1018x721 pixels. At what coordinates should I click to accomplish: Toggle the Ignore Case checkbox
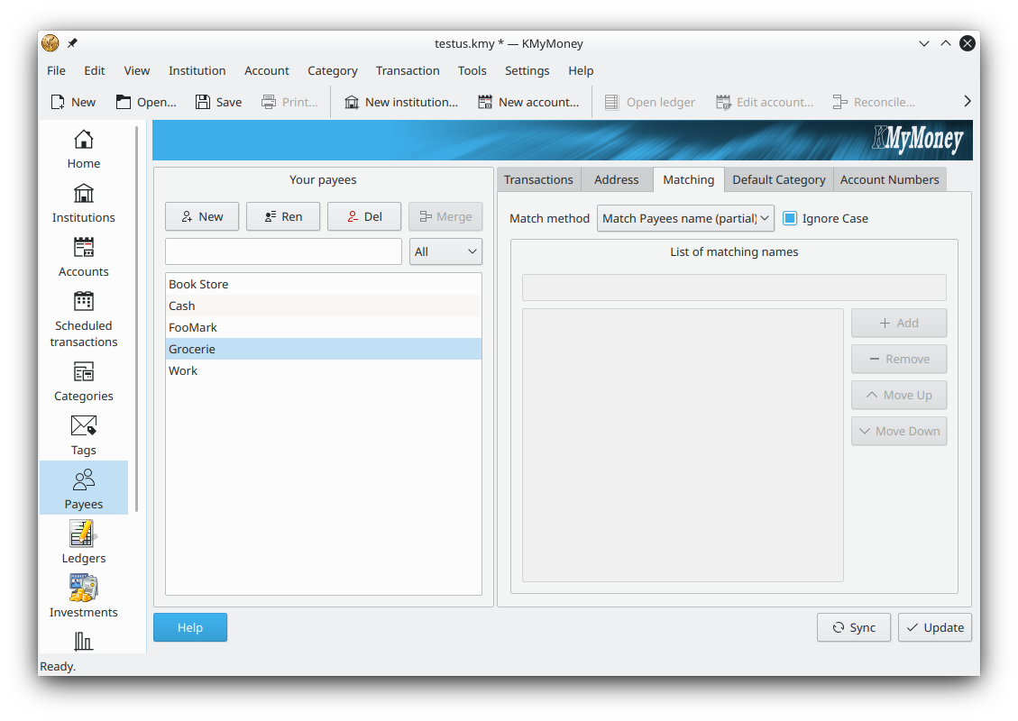pyautogui.click(x=790, y=218)
